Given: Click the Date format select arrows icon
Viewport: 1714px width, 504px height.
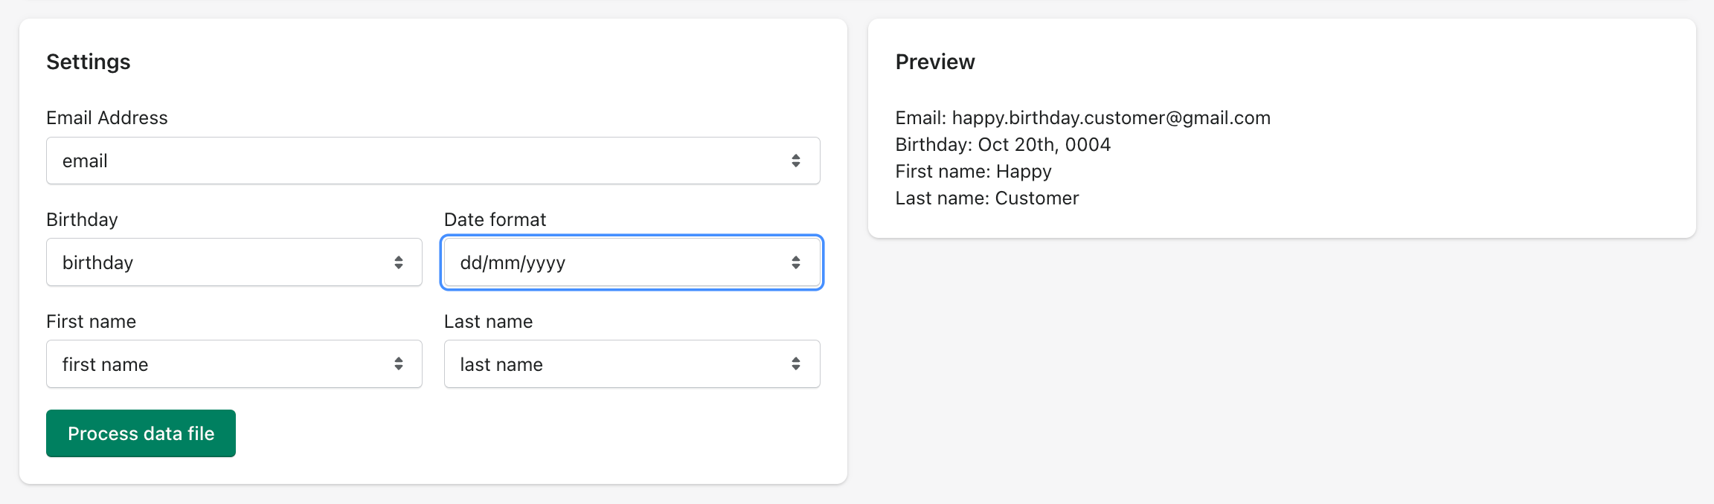Looking at the screenshot, I should [796, 262].
